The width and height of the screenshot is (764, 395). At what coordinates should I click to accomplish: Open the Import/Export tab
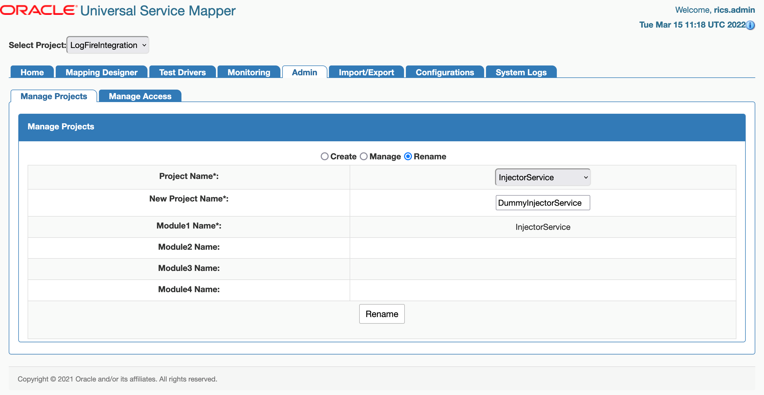point(366,72)
